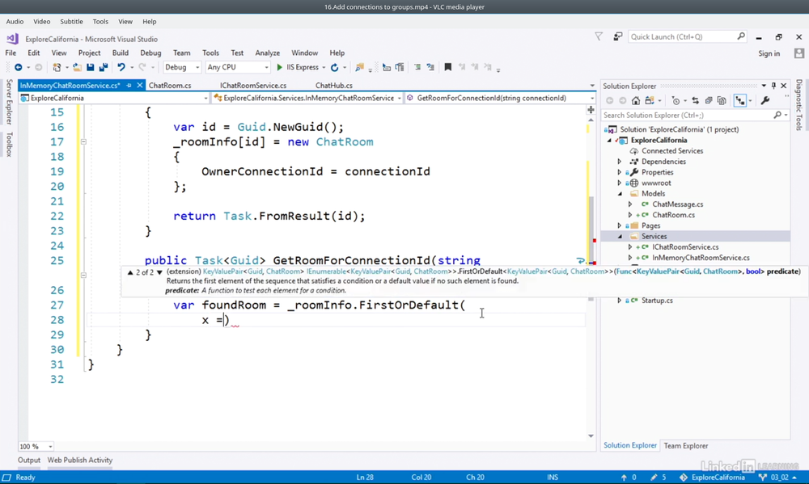Open the GetRoomForConnectionId member navigation dropdown
The height and width of the screenshot is (484, 809).
click(500, 98)
